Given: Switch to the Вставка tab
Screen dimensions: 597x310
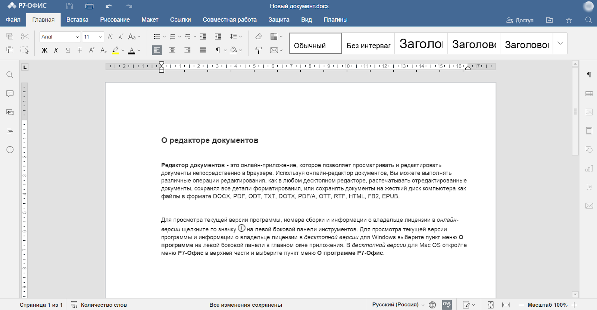Looking at the screenshot, I should click(77, 20).
